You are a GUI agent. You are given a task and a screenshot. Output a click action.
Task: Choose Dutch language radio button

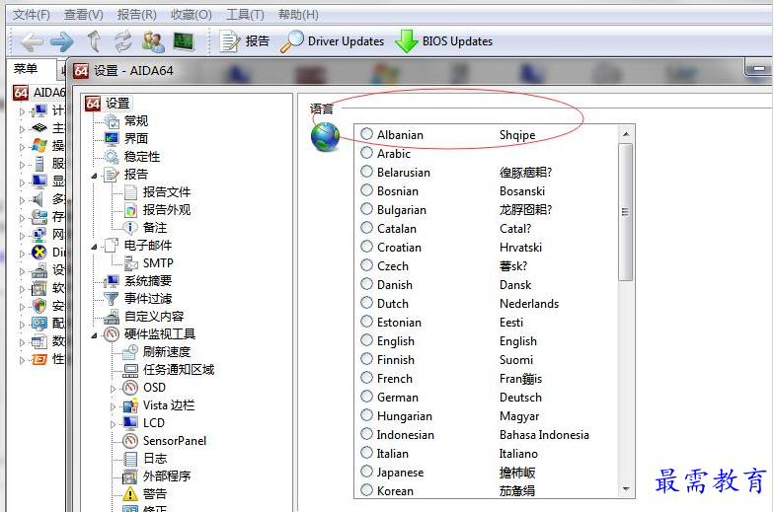pyautogui.click(x=366, y=303)
